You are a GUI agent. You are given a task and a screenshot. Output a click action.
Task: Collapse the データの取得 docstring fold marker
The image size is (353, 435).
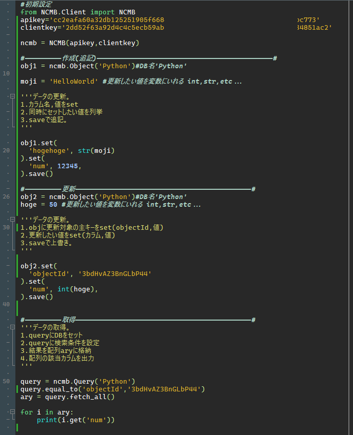(x=12, y=327)
